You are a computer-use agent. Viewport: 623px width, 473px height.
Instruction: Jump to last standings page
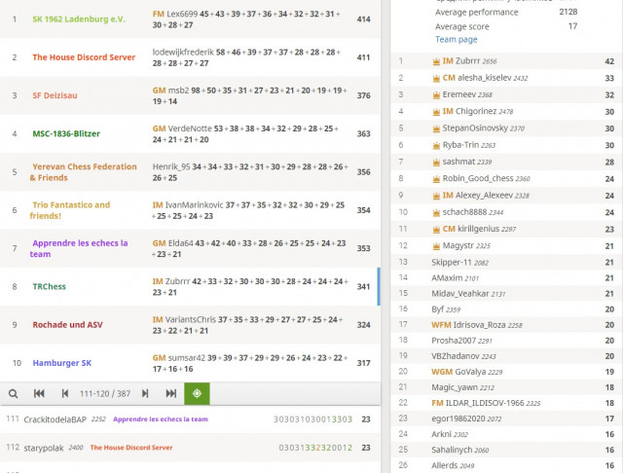click(171, 393)
